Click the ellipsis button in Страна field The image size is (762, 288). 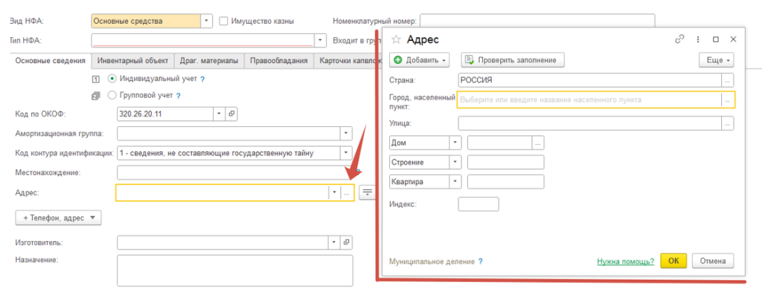coord(727,80)
